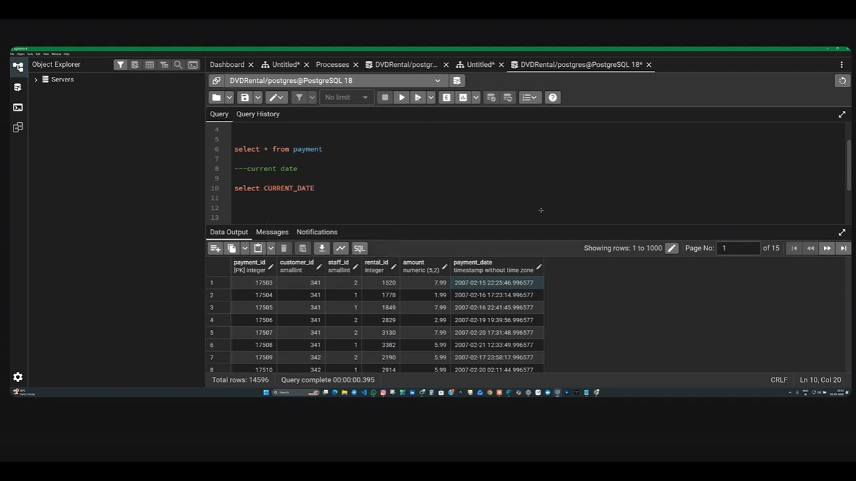The height and width of the screenshot is (481, 856).
Task: Click PSQL terminal icon in Object Explorer toolbar
Action: [x=193, y=65]
